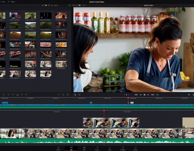This screenshot has height=151, width=194.
Task: Select the fire and smoke clip thumbnail
Action: (61, 45)
